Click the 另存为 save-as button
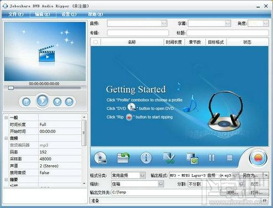 (251, 175)
